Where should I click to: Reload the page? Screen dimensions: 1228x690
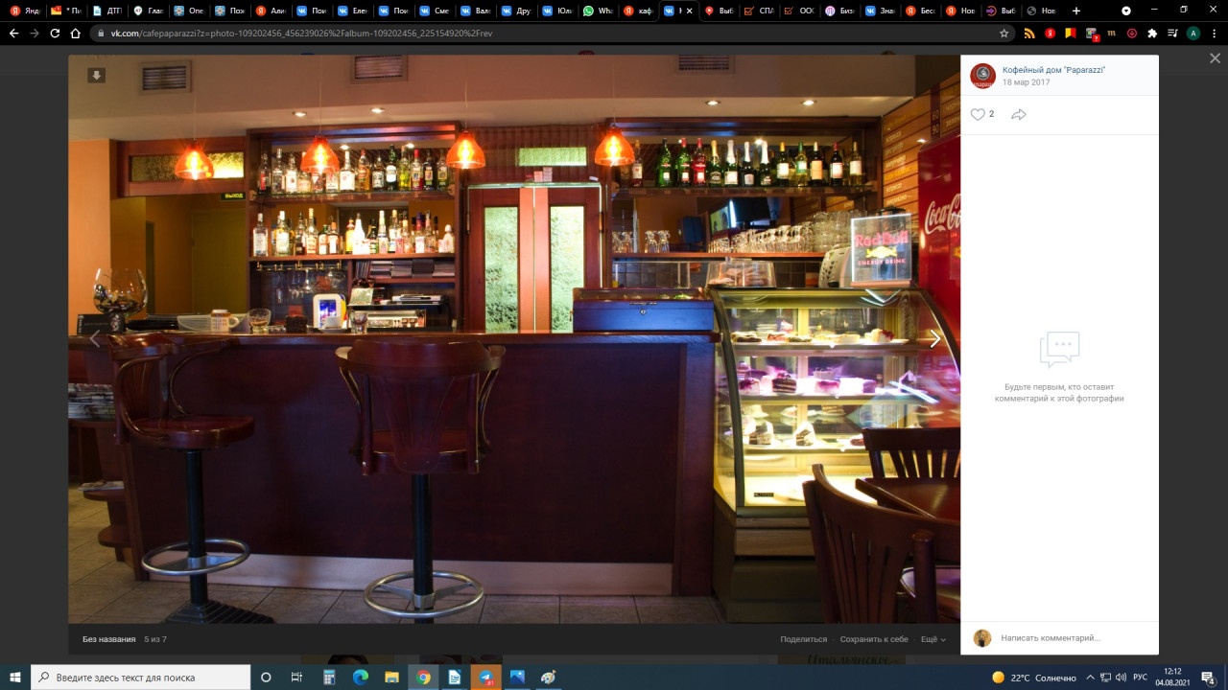(55, 33)
